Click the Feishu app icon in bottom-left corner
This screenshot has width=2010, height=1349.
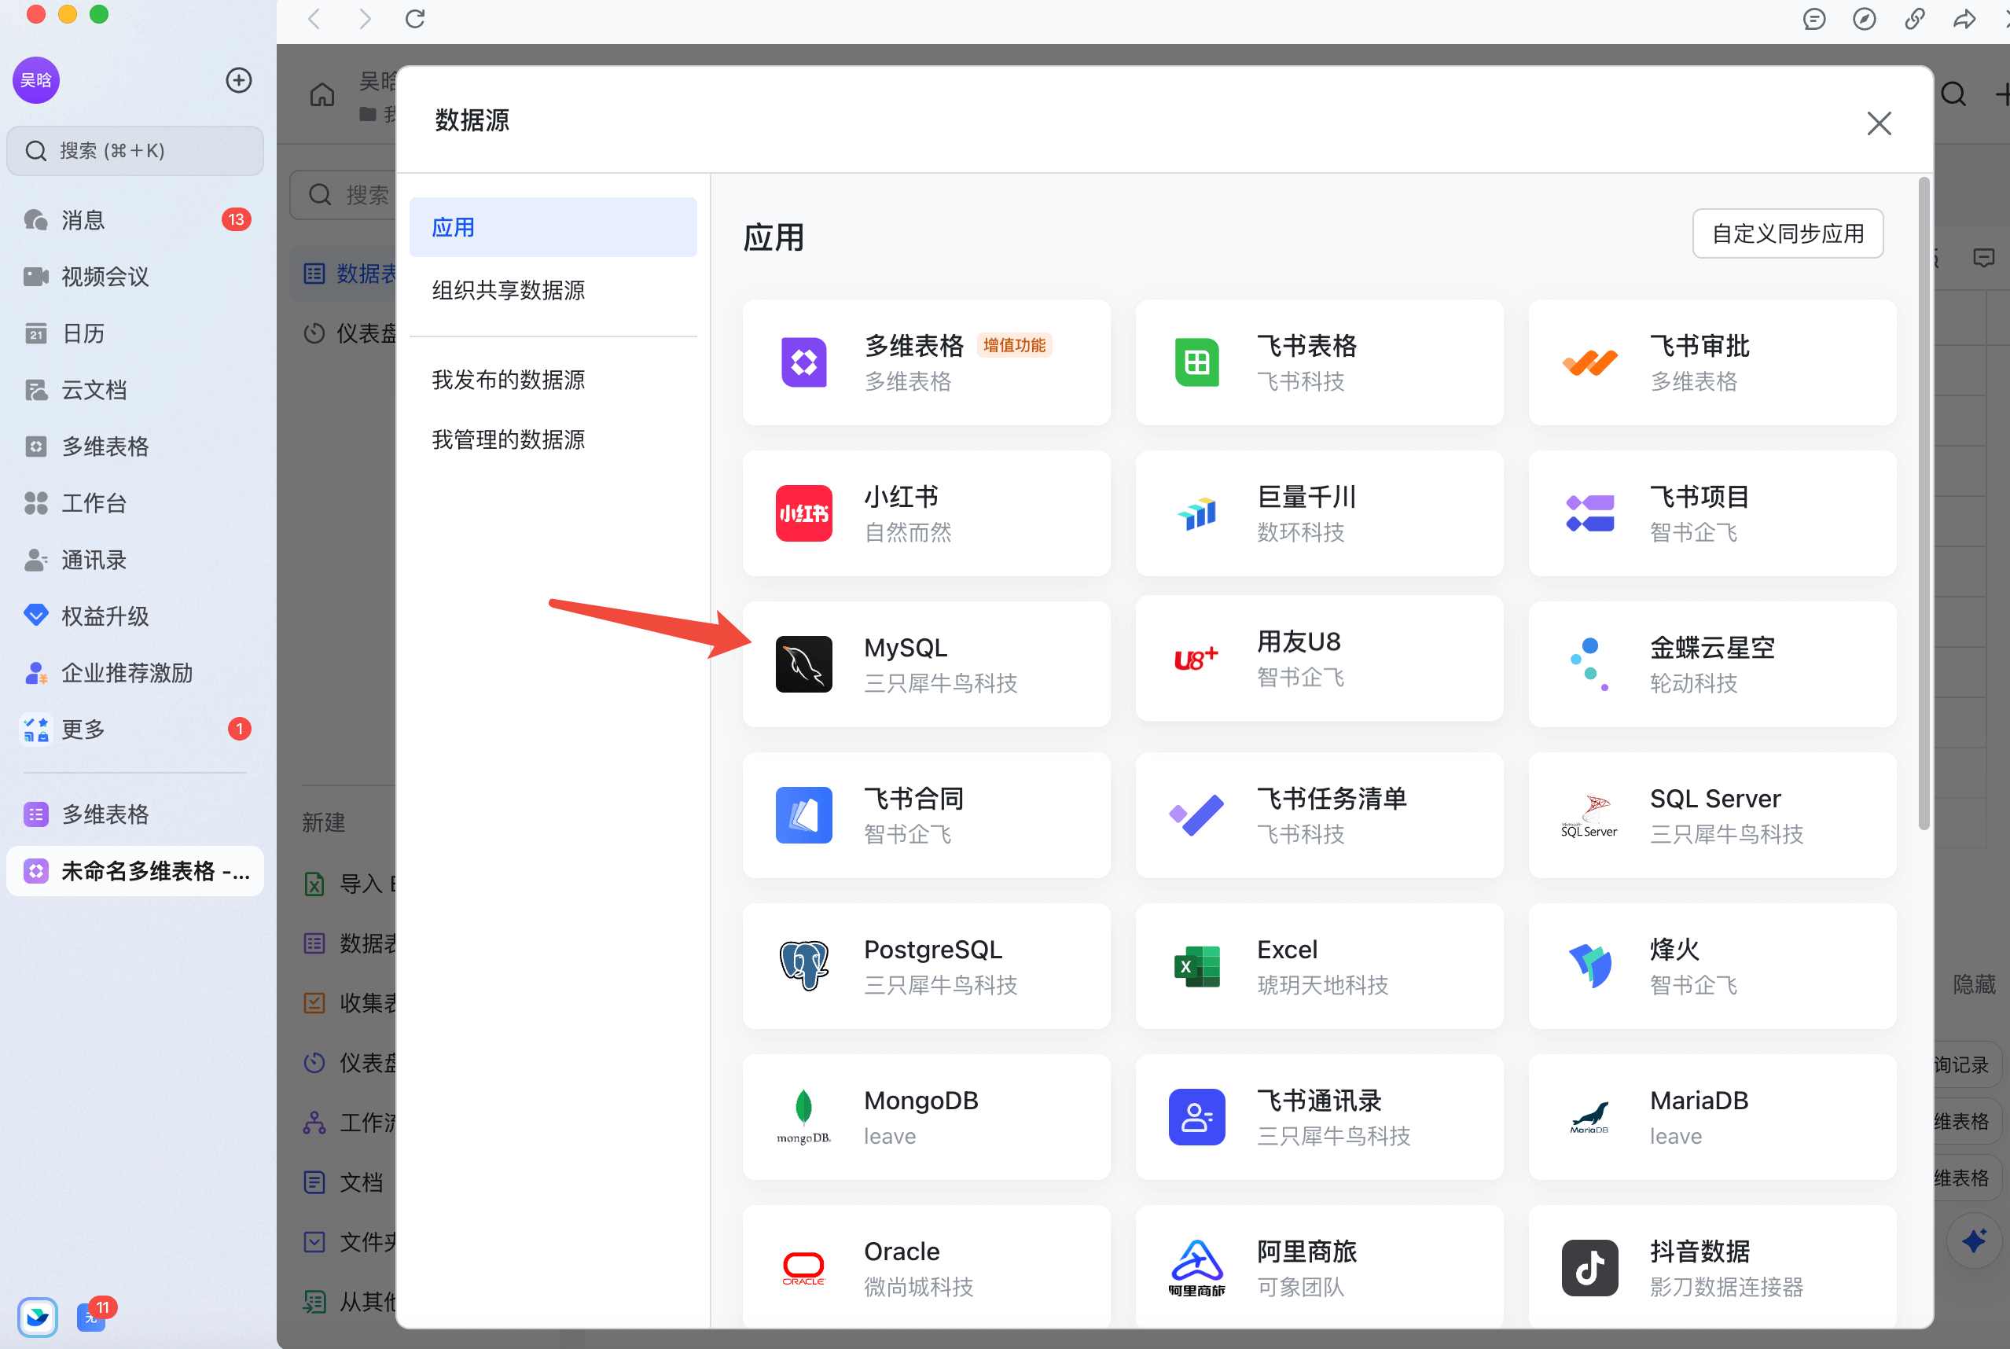pos(37,1318)
